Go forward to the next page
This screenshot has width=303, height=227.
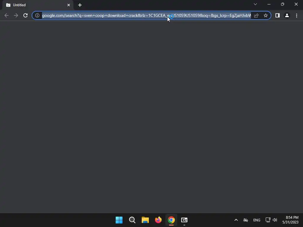pos(16,15)
